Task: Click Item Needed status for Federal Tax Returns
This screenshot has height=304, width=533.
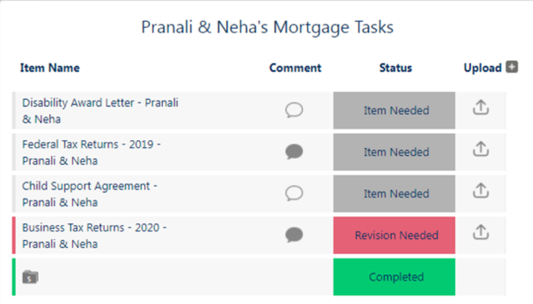Action: point(394,152)
